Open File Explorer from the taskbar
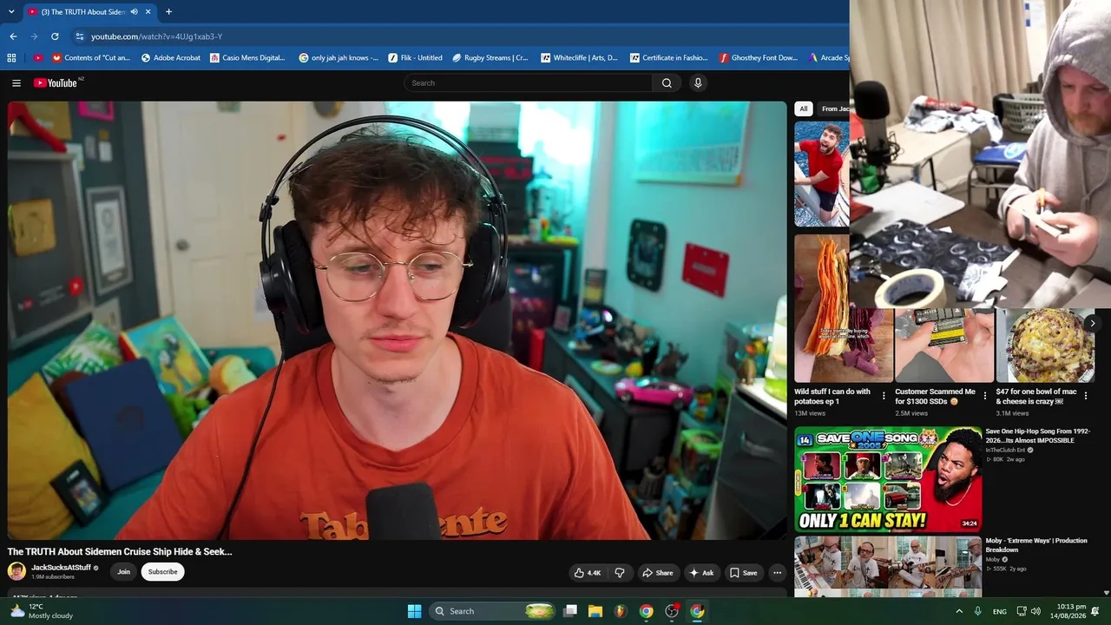Viewport: 1111px width, 625px height. pyautogui.click(x=595, y=611)
